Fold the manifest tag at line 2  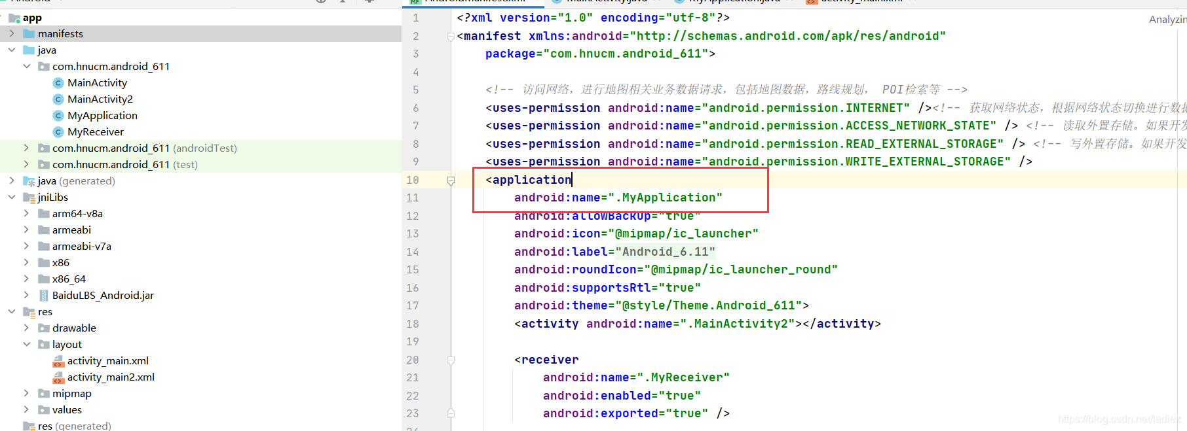pos(451,36)
